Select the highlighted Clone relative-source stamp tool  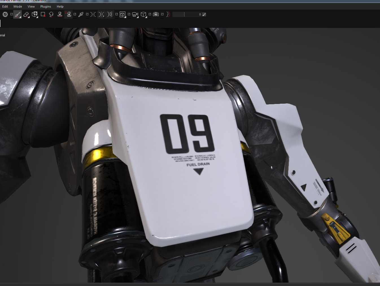click(x=69, y=14)
